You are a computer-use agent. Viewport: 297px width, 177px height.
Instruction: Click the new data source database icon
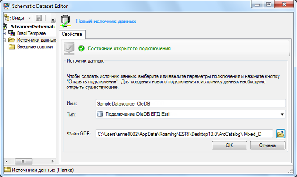pos(66,21)
